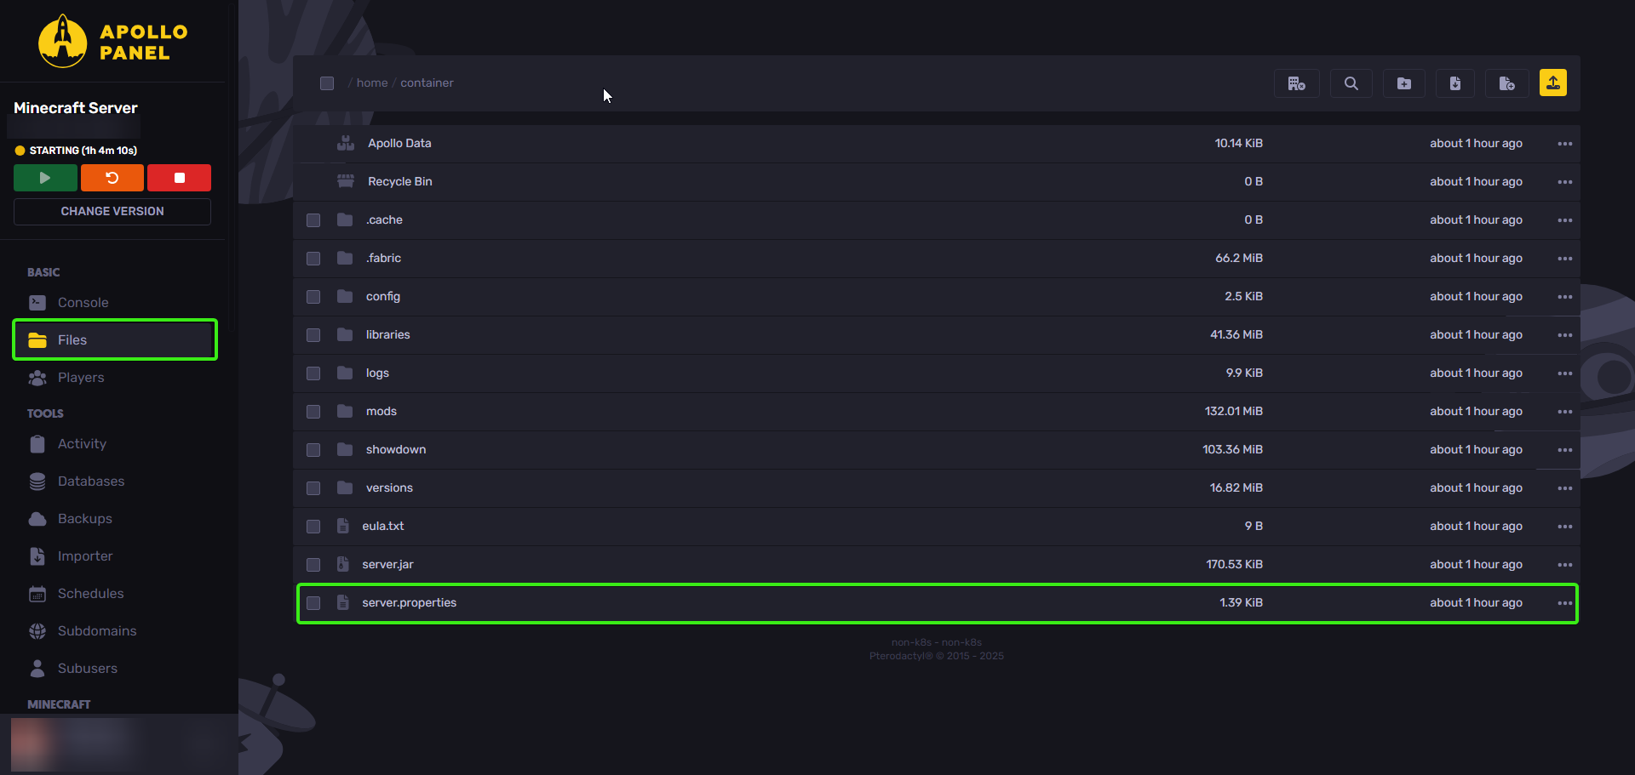Click the Activity clipboard icon
The width and height of the screenshot is (1635, 775).
point(37,444)
